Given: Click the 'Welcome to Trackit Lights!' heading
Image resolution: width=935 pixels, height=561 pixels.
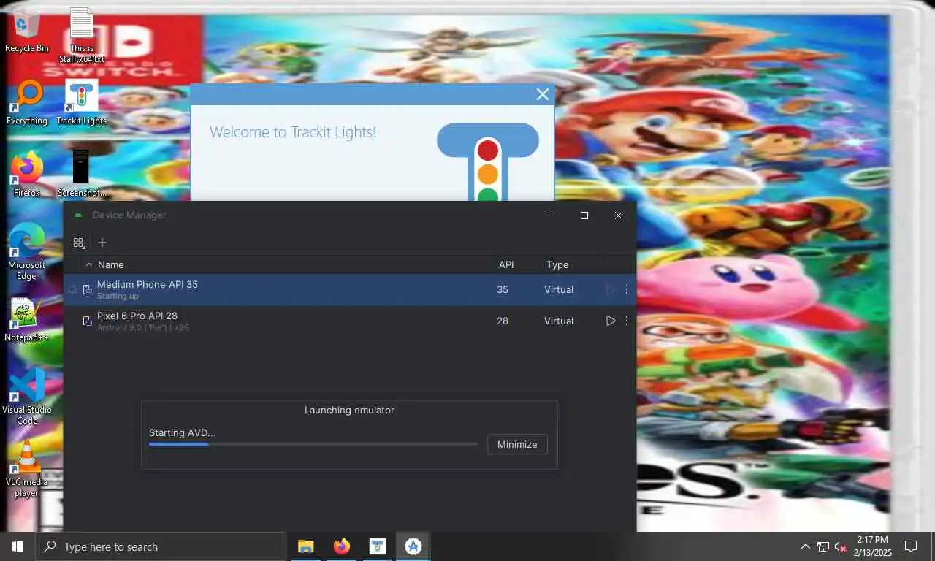Looking at the screenshot, I should point(293,132).
